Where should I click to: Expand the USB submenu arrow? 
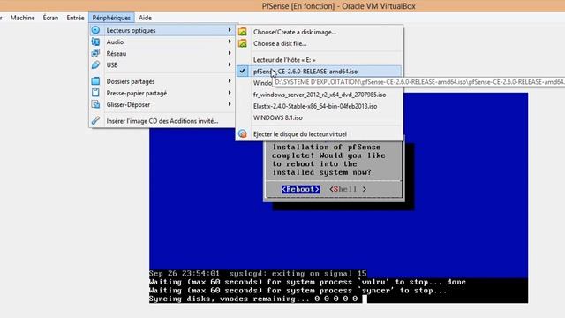point(230,64)
